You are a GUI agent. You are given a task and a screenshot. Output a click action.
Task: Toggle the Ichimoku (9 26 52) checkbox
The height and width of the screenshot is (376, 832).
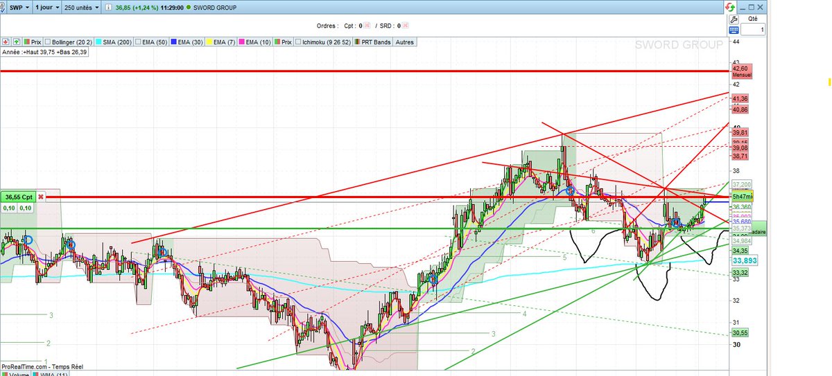click(x=299, y=42)
